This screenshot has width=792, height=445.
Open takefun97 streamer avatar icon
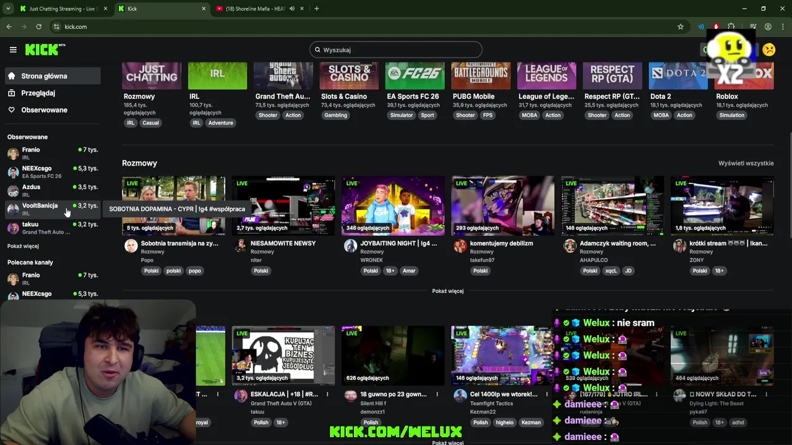460,246
